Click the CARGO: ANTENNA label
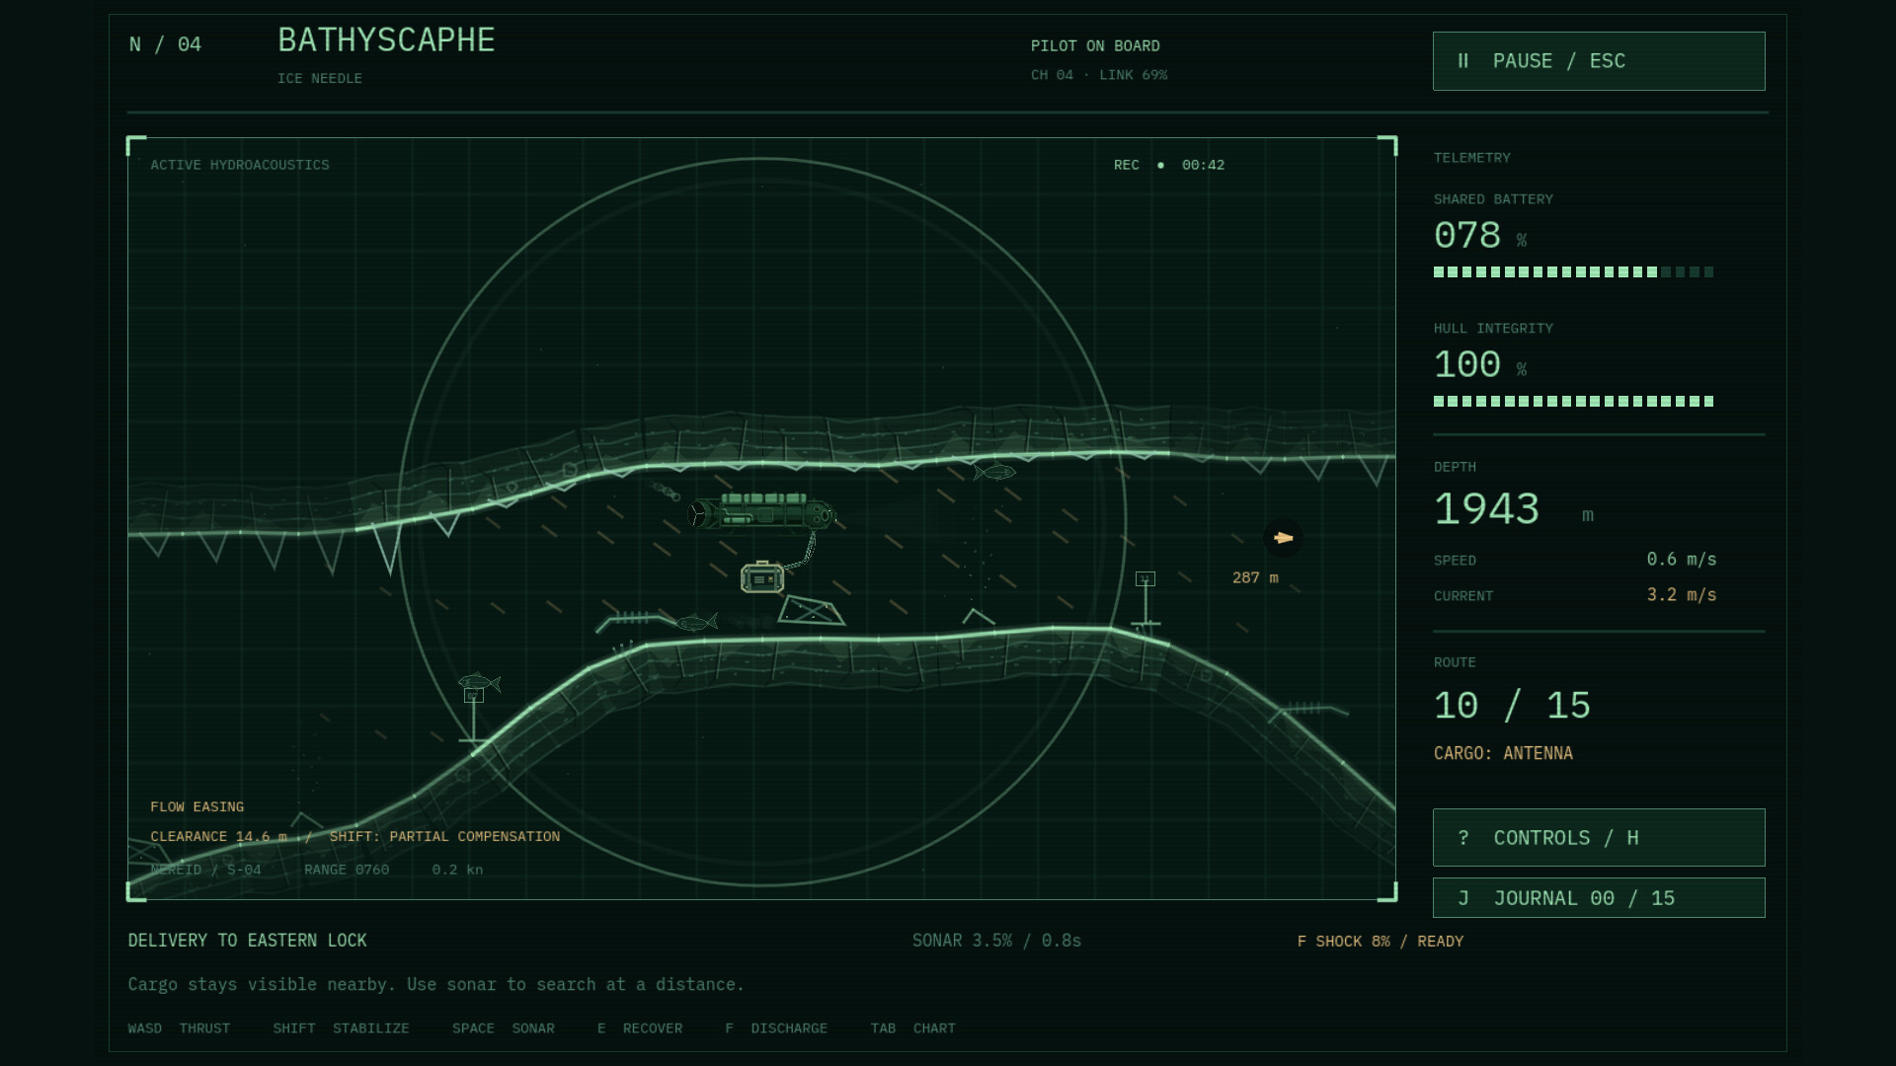The height and width of the screenshot is (1066, 1896). [x=1503, y=753]
